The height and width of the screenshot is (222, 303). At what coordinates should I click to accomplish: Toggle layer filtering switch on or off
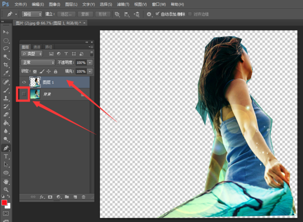click(91, 54)
